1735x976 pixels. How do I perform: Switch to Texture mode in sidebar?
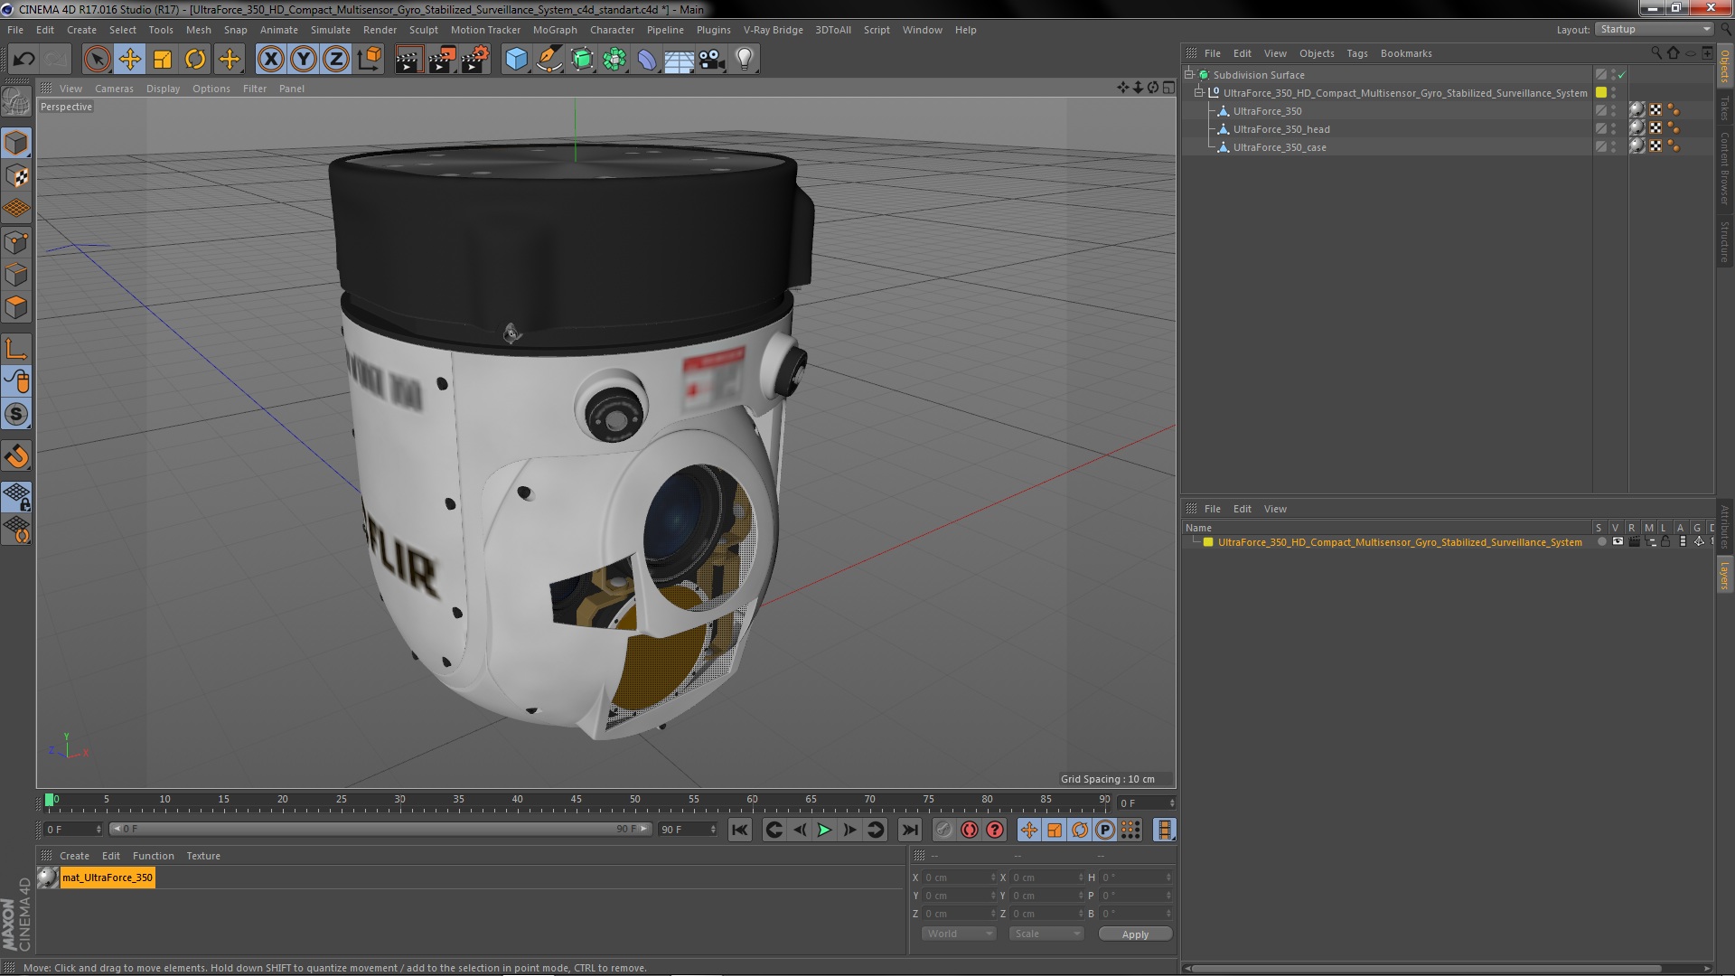[x=16, y=176]
